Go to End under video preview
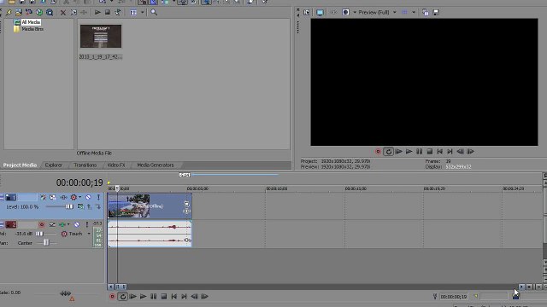The width and height of the screenshot is (547, 307). coord(450,152)
